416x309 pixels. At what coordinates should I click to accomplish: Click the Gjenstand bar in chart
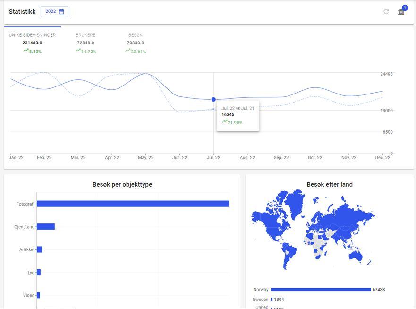point(46,227)
